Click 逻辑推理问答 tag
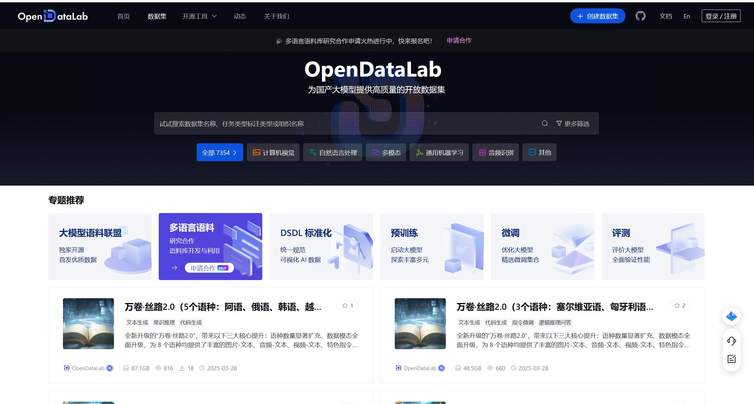Image resolution: width=754 pixels, height=404 pixels. (x=555, y=322)
